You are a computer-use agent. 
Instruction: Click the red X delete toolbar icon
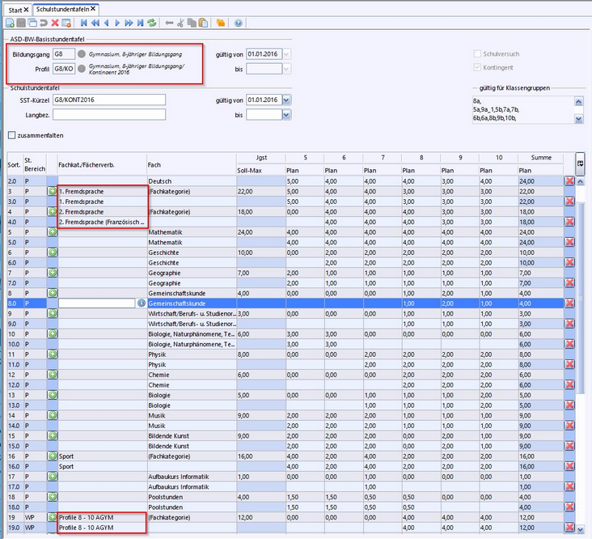[55, 23]
